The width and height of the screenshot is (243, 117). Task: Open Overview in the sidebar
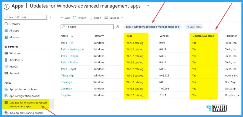click(15, 24)
